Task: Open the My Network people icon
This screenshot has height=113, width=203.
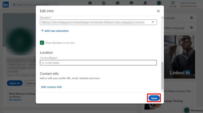Action: (104, 3)
